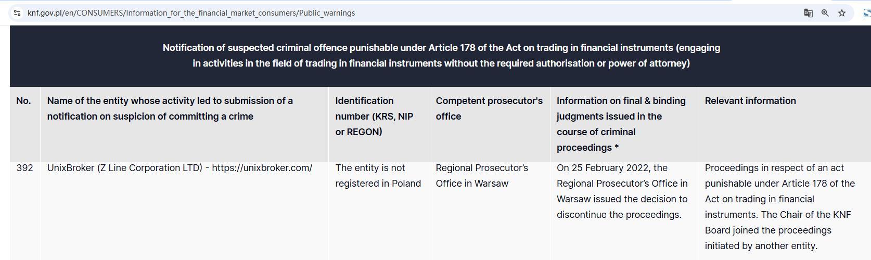Click the asterisk after "proceedings" in header
Image resolution: width=871 pixels, height=260 pixels.
(x=617, y=148)
